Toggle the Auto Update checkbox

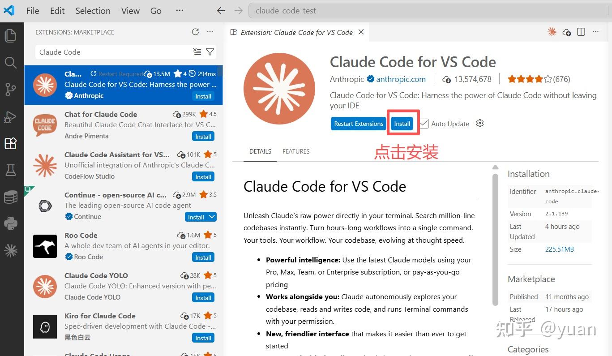[x=424, y=124]
